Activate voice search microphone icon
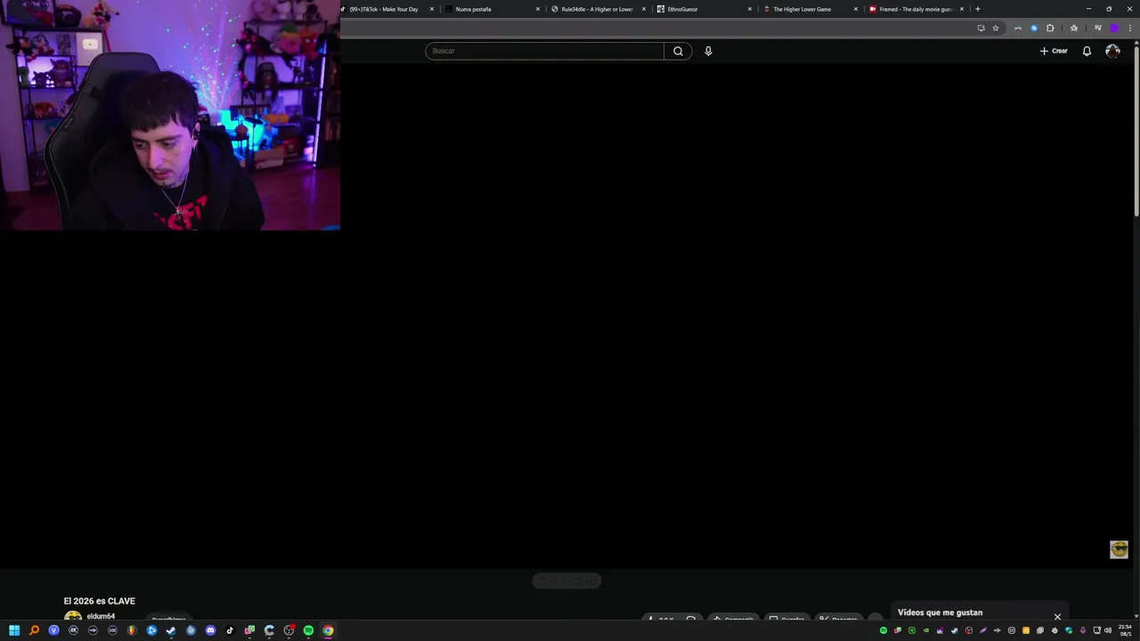Screen dimensions: 1140x641 tap(708, 51)
